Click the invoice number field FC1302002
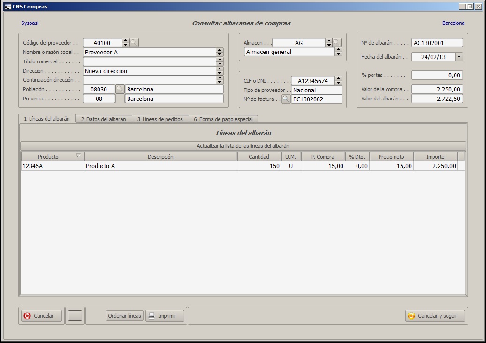This screenshot has width=486, height=343. click(317, 99)
